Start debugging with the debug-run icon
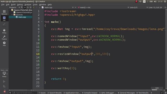The height and width of the screenshot is (94, 167). (x=4, y=86)
